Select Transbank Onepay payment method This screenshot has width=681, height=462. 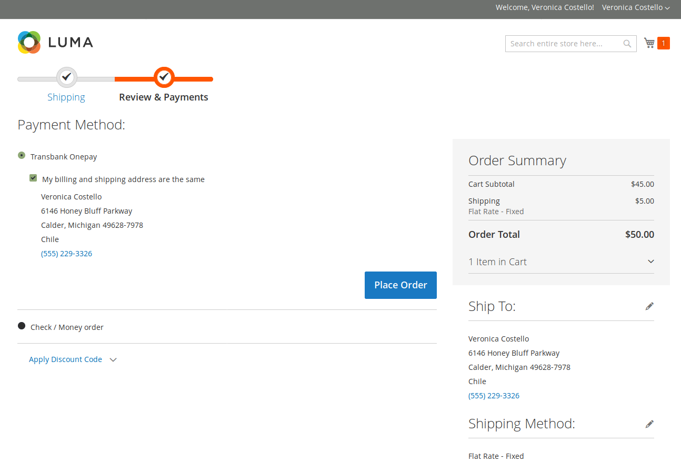22,156
